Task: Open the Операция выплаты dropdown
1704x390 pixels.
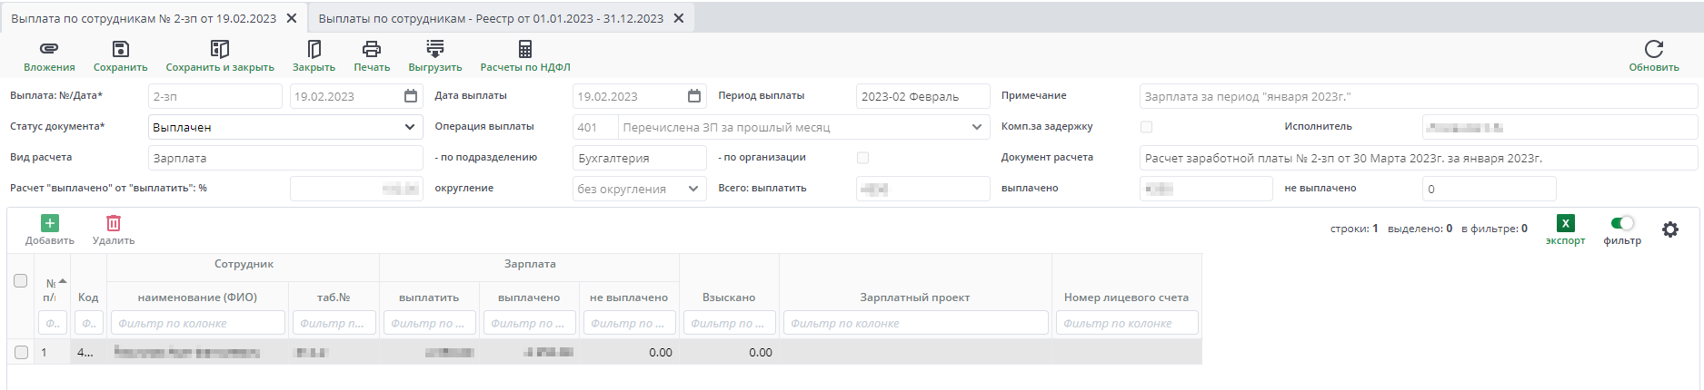Action: coord(977,127)
